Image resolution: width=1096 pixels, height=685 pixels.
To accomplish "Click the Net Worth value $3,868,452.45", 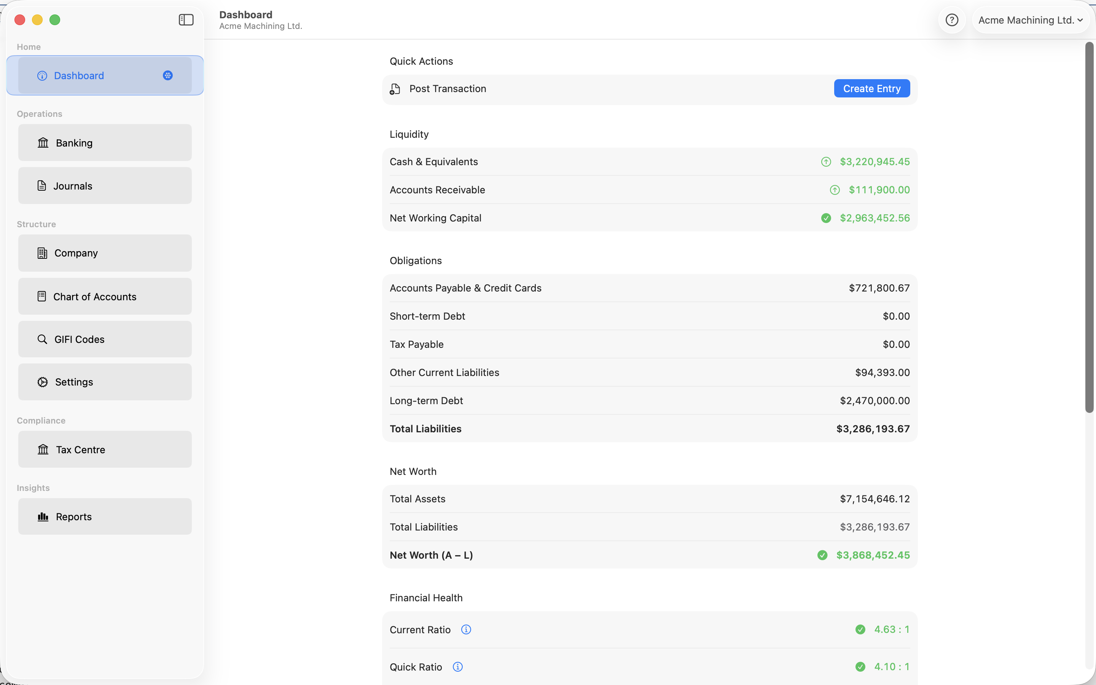I will pos(873,555).
